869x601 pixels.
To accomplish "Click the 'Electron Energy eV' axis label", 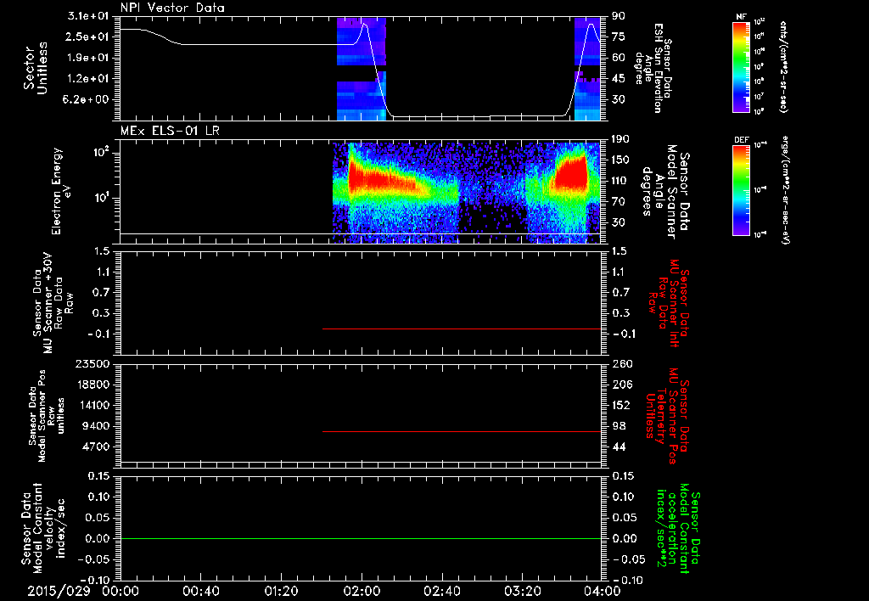I will (61, 191).
